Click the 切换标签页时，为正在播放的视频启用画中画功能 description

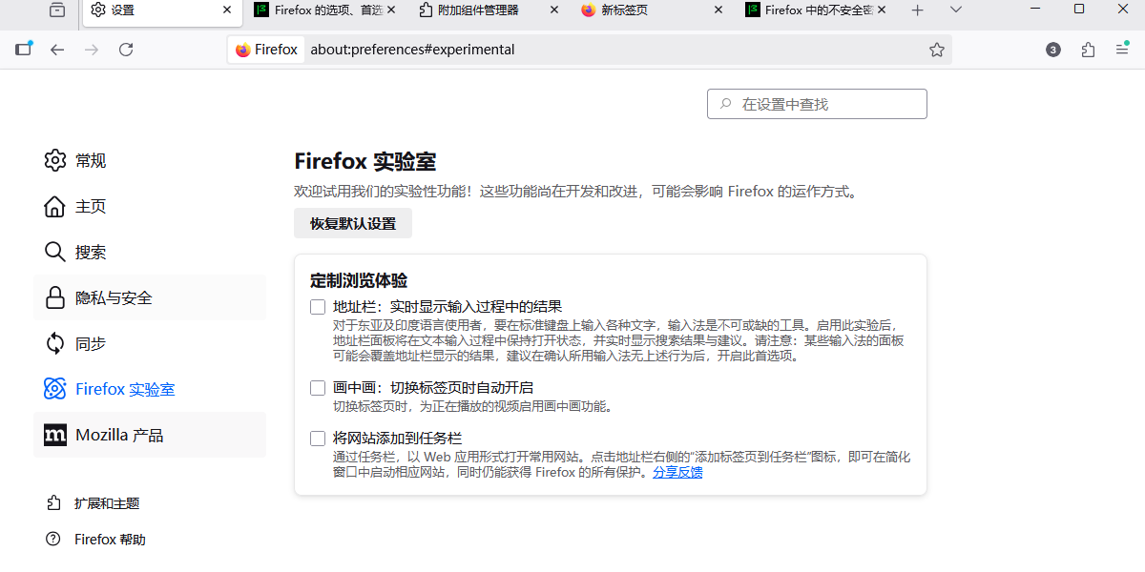(x=472, y=406)
